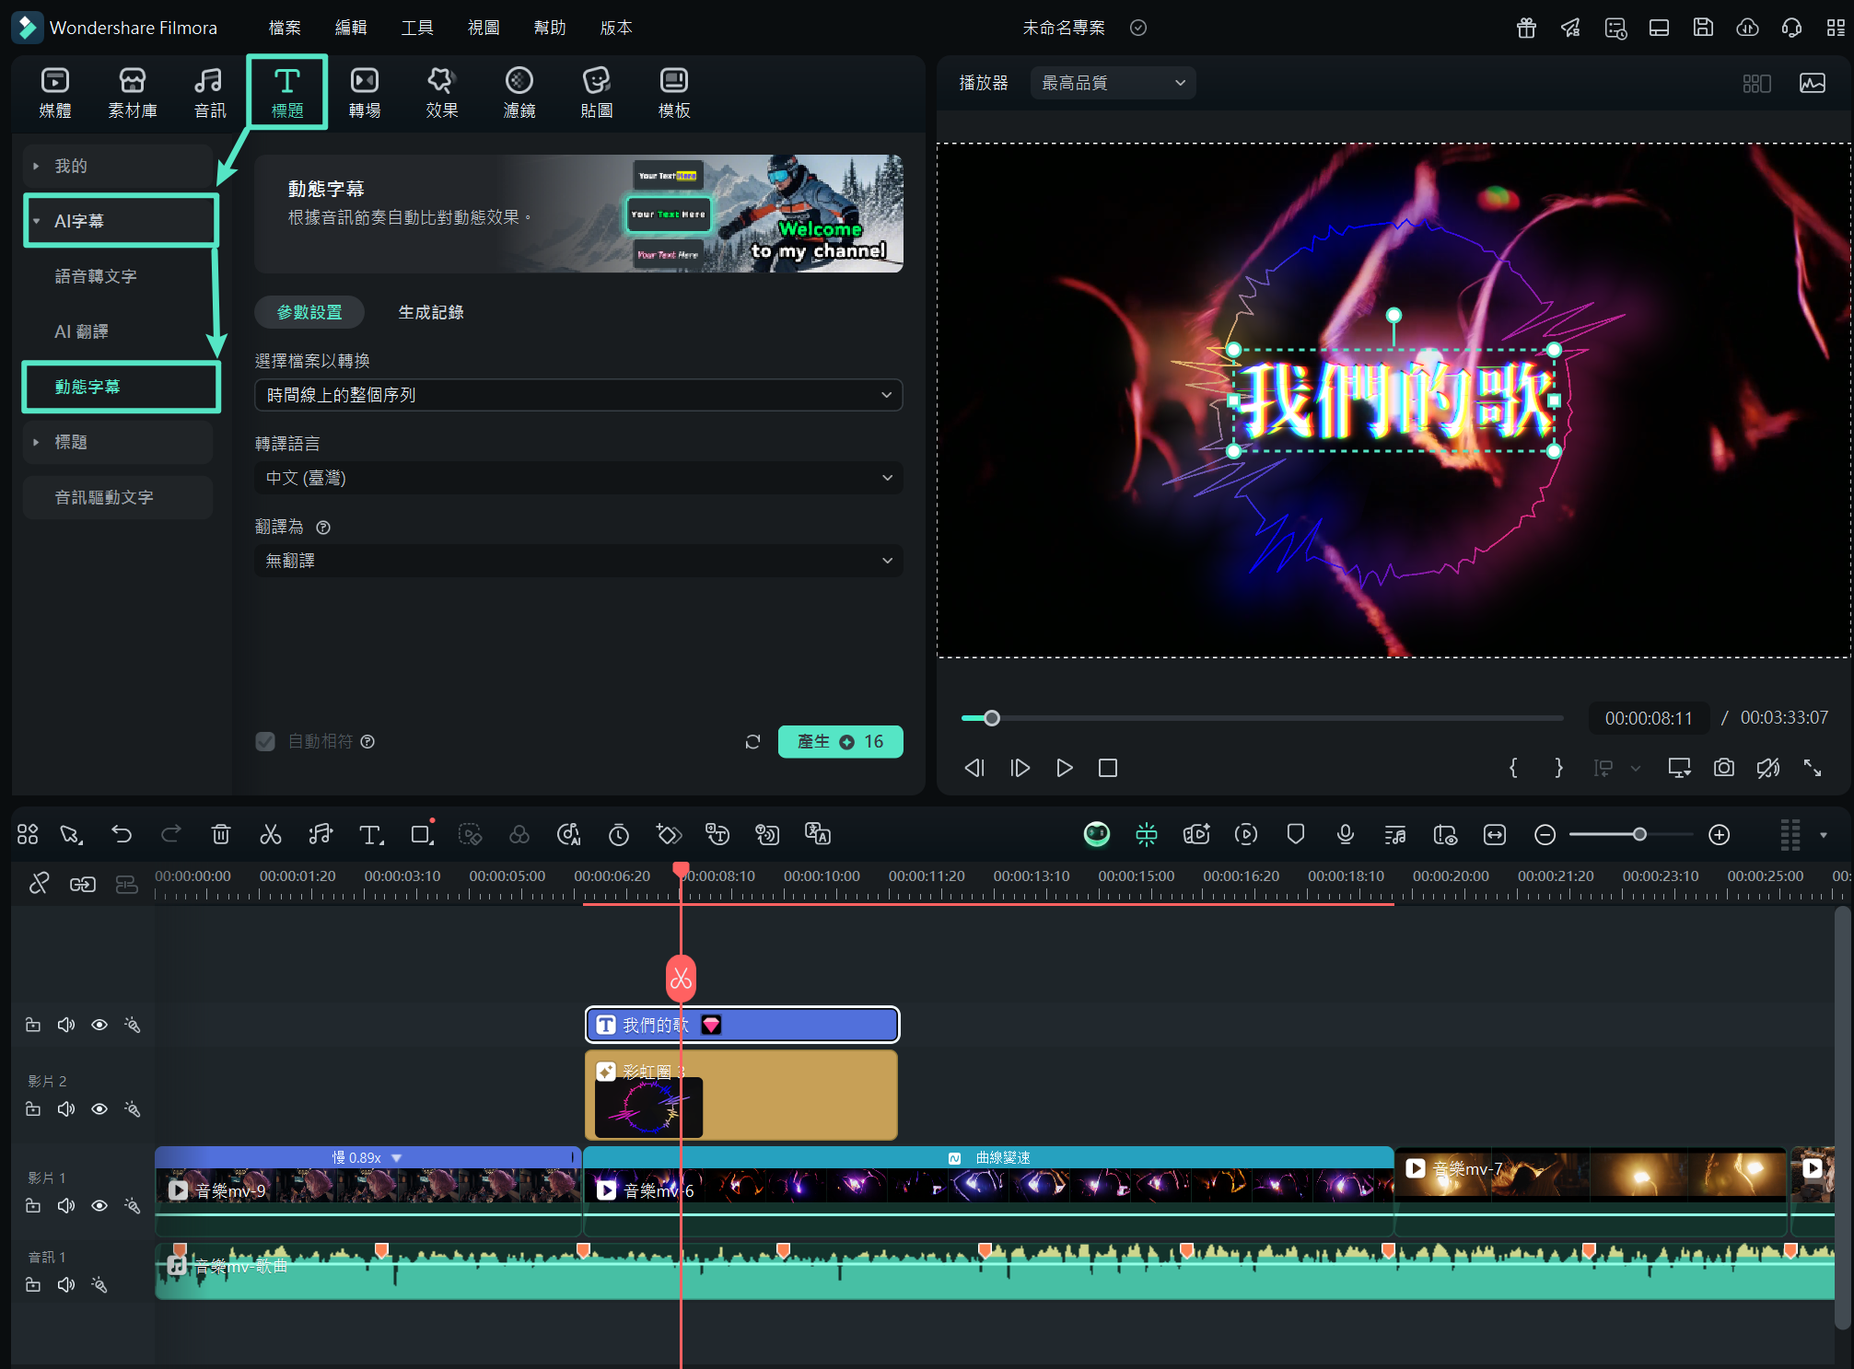Click the refresh icon beside 產生
Image resolution: width=1854 pixels, height=1369 pixels.
[752, 742]
